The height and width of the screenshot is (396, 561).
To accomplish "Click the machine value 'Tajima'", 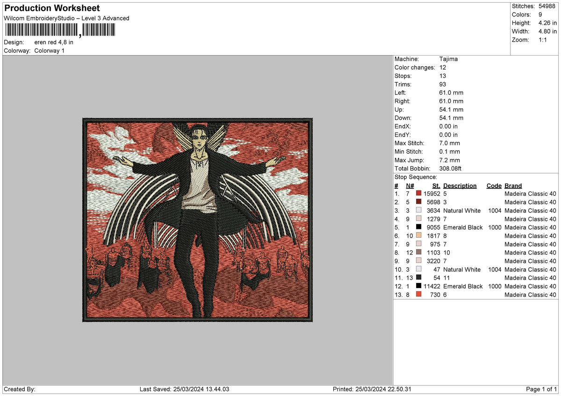I will tap(449, 59).
